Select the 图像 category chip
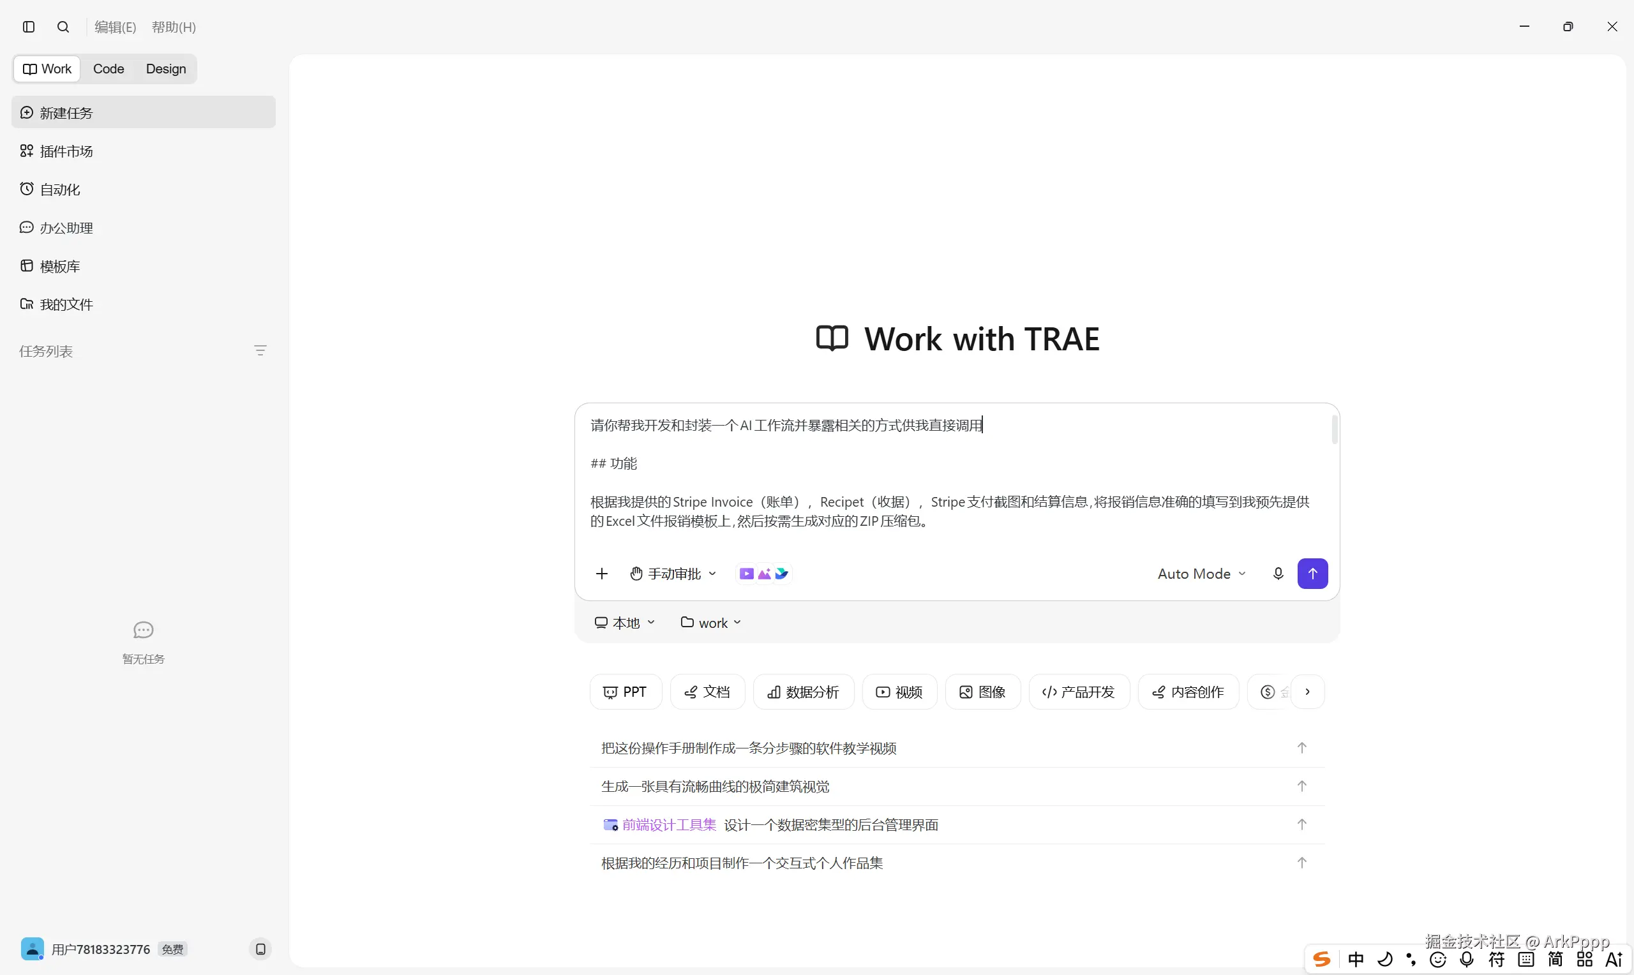The image size is (1634, 975). (x=982, y=692)
